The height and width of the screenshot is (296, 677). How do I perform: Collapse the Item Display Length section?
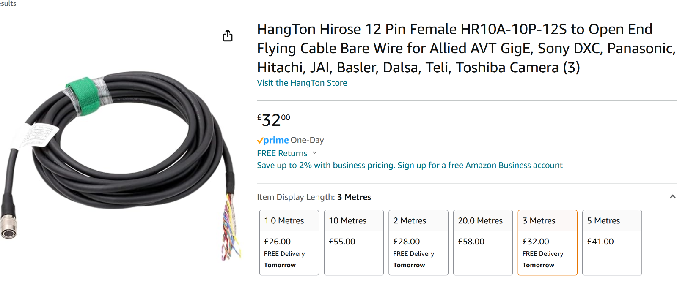pos(674,196)
